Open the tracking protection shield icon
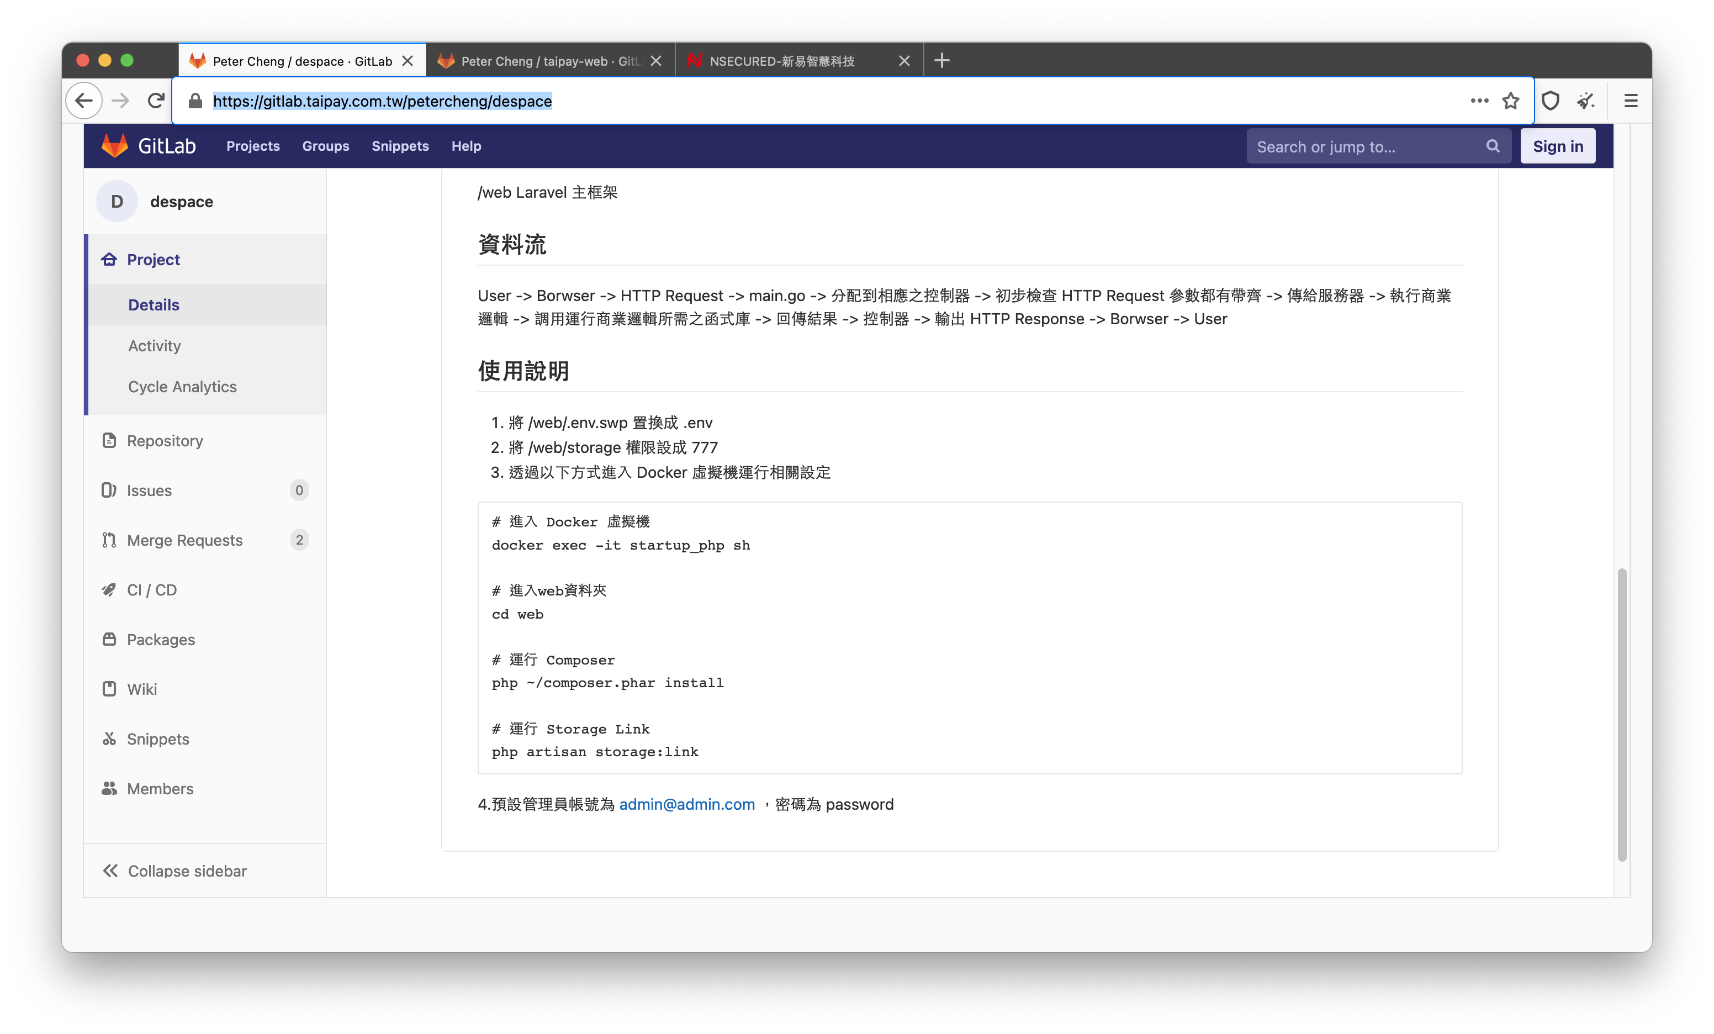This screenshot has width=1714, height=1034. pyautogui.click(x=1551, y=101)
